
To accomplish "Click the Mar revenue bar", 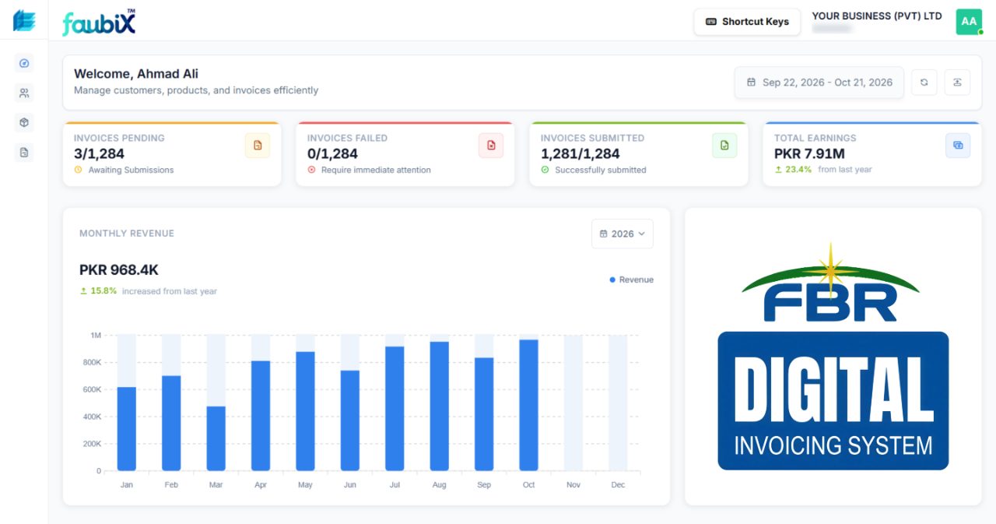I will [216, 438].
